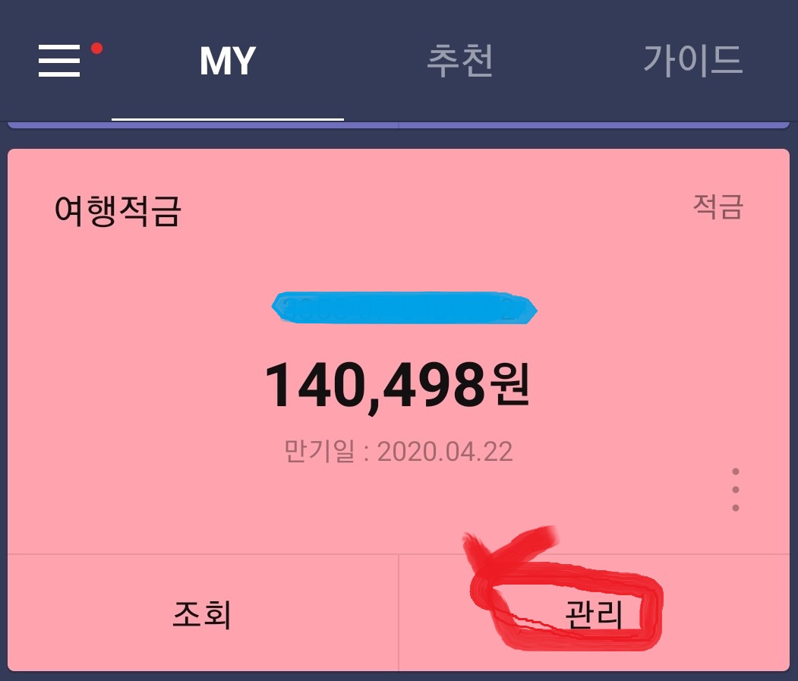Image resolution: width=798 pixels, height=681 pixels.
Task: Switch to the 추천 tab
Action: coord(460,61)
